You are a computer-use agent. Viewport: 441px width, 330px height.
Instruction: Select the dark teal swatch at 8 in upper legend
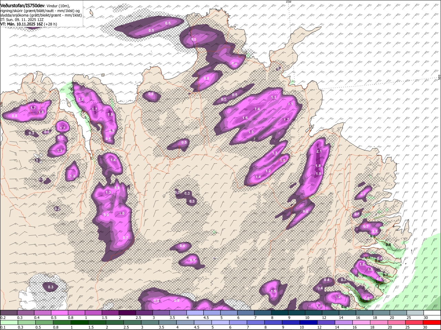tap(280, 313)
